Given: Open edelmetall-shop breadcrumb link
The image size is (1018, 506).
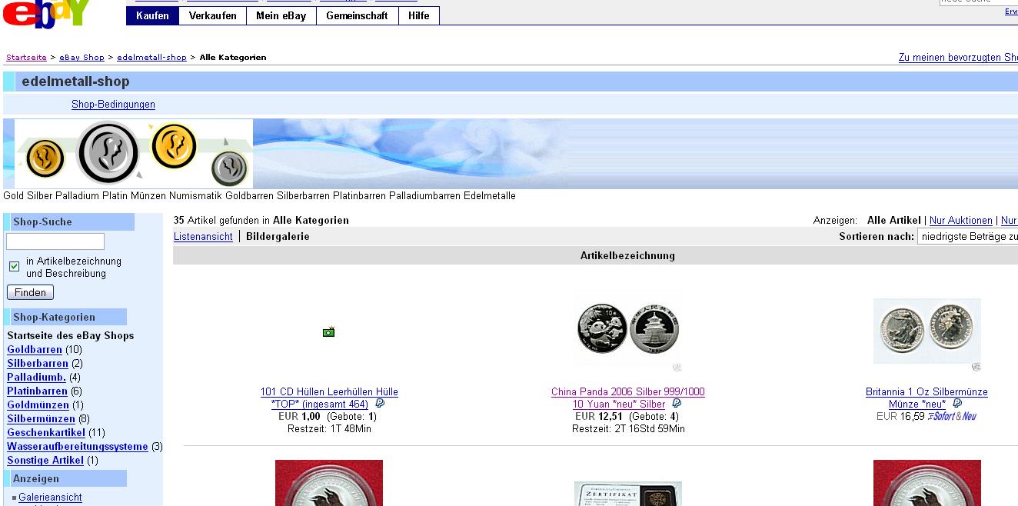Looking at the screenshot, I should (151, 58).
